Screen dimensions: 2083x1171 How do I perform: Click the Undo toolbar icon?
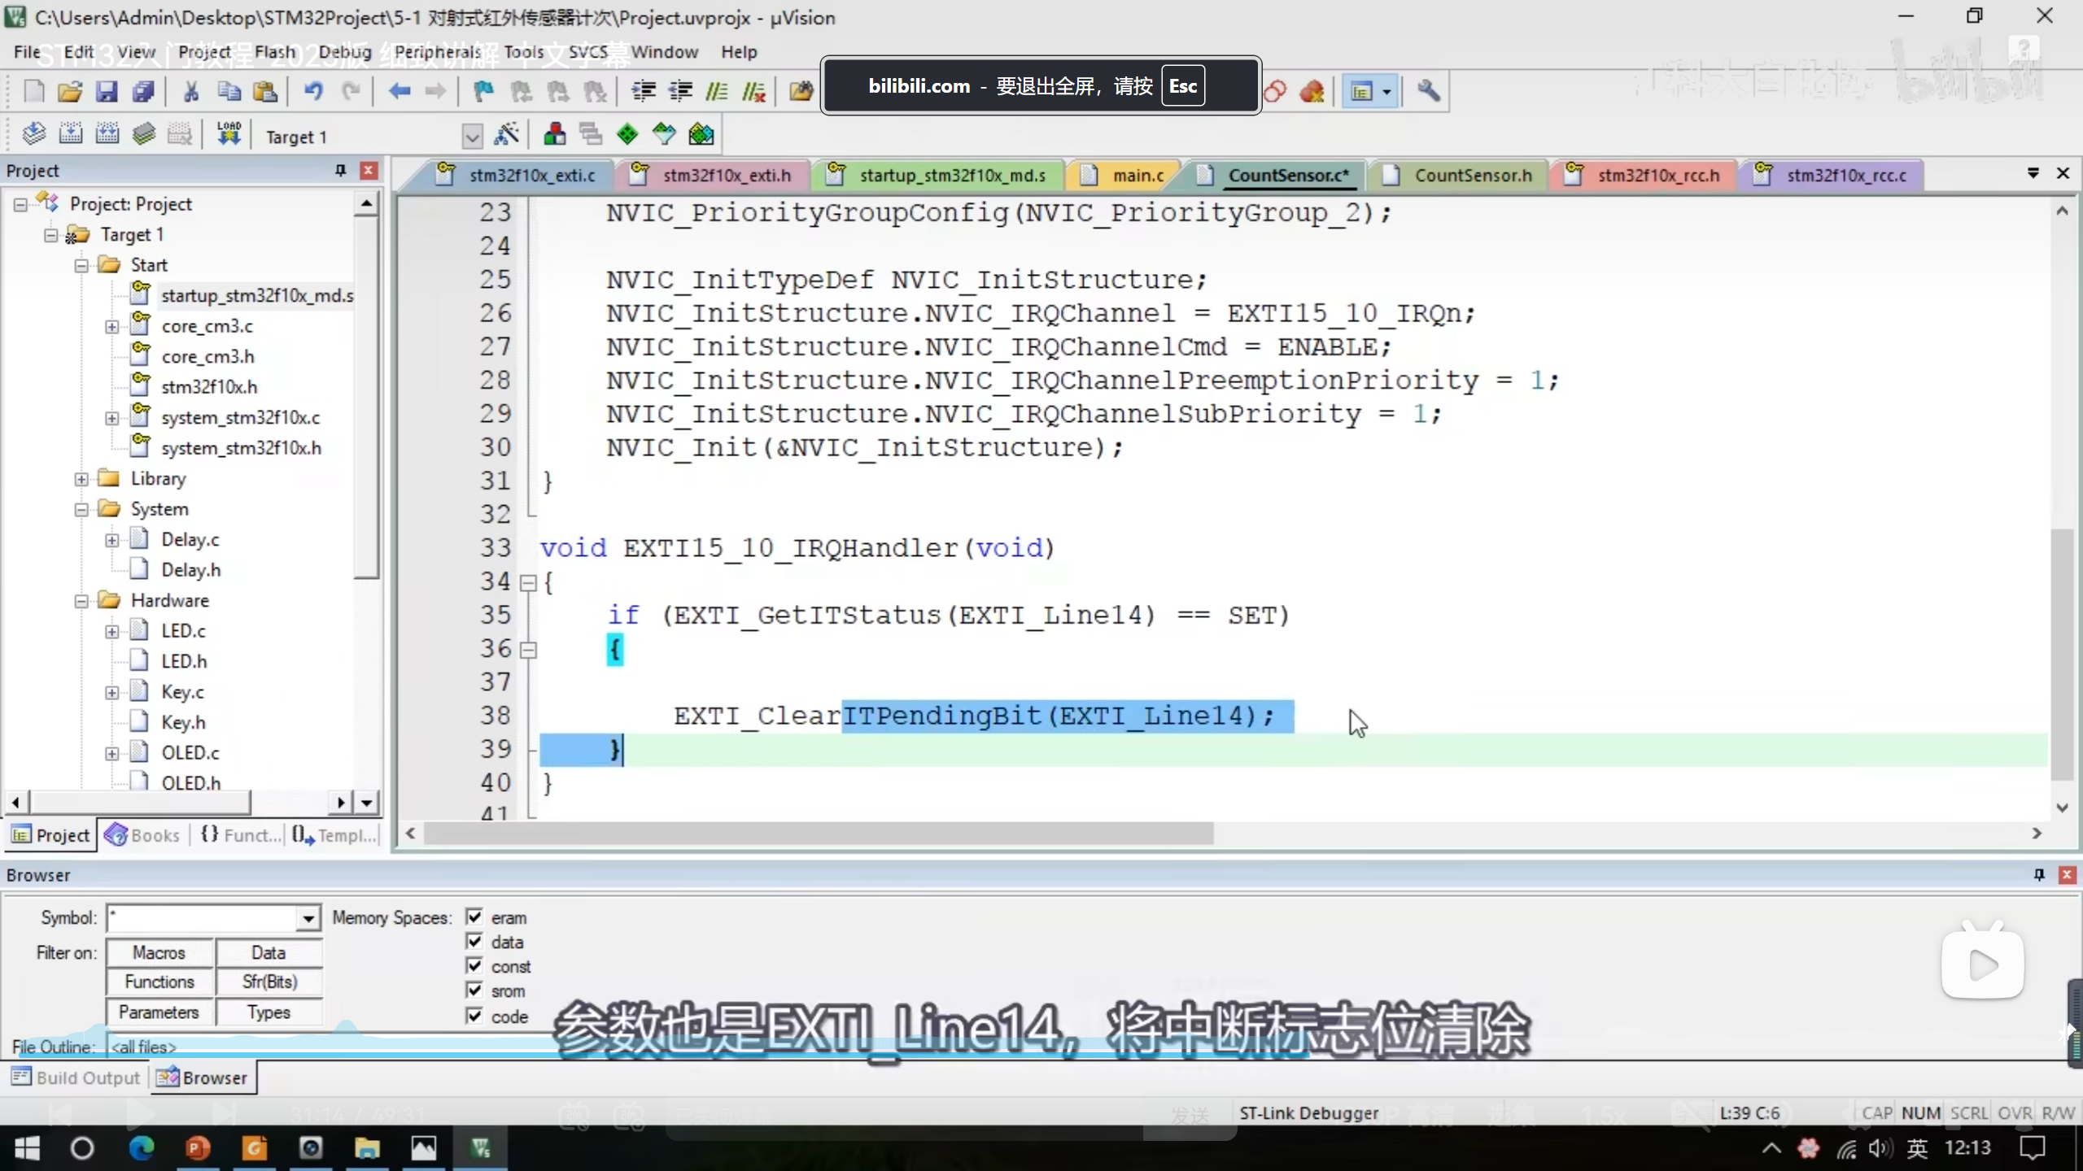(313, 91)
